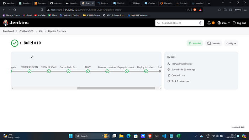Screen dimensions: 249x140
Task: Open the weather widget on taskbar
Action: pyautogui.click(x=11, y=136)
